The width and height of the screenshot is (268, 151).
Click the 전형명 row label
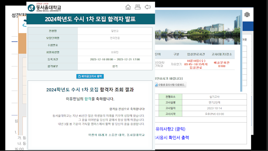pos(53,31)
